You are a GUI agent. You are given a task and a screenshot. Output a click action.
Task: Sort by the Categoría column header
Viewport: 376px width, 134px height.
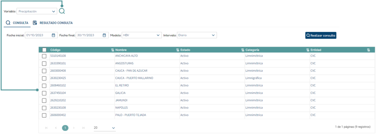(x=252, y=50)
